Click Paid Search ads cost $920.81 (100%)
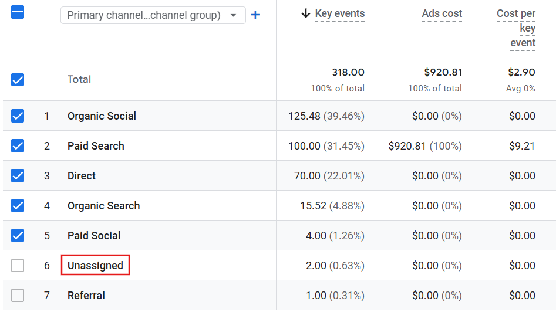This screenshot has height=312, width=556. click(x=425, y=146)
